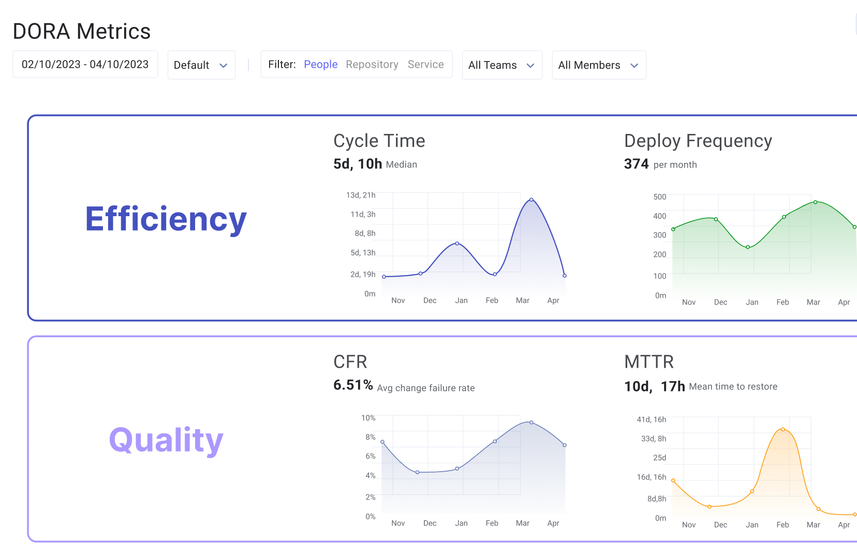Click the chevron arrow beside Default
Image resolution: width=857 pixels, height=558 pixels.
[x=224, y=66]
